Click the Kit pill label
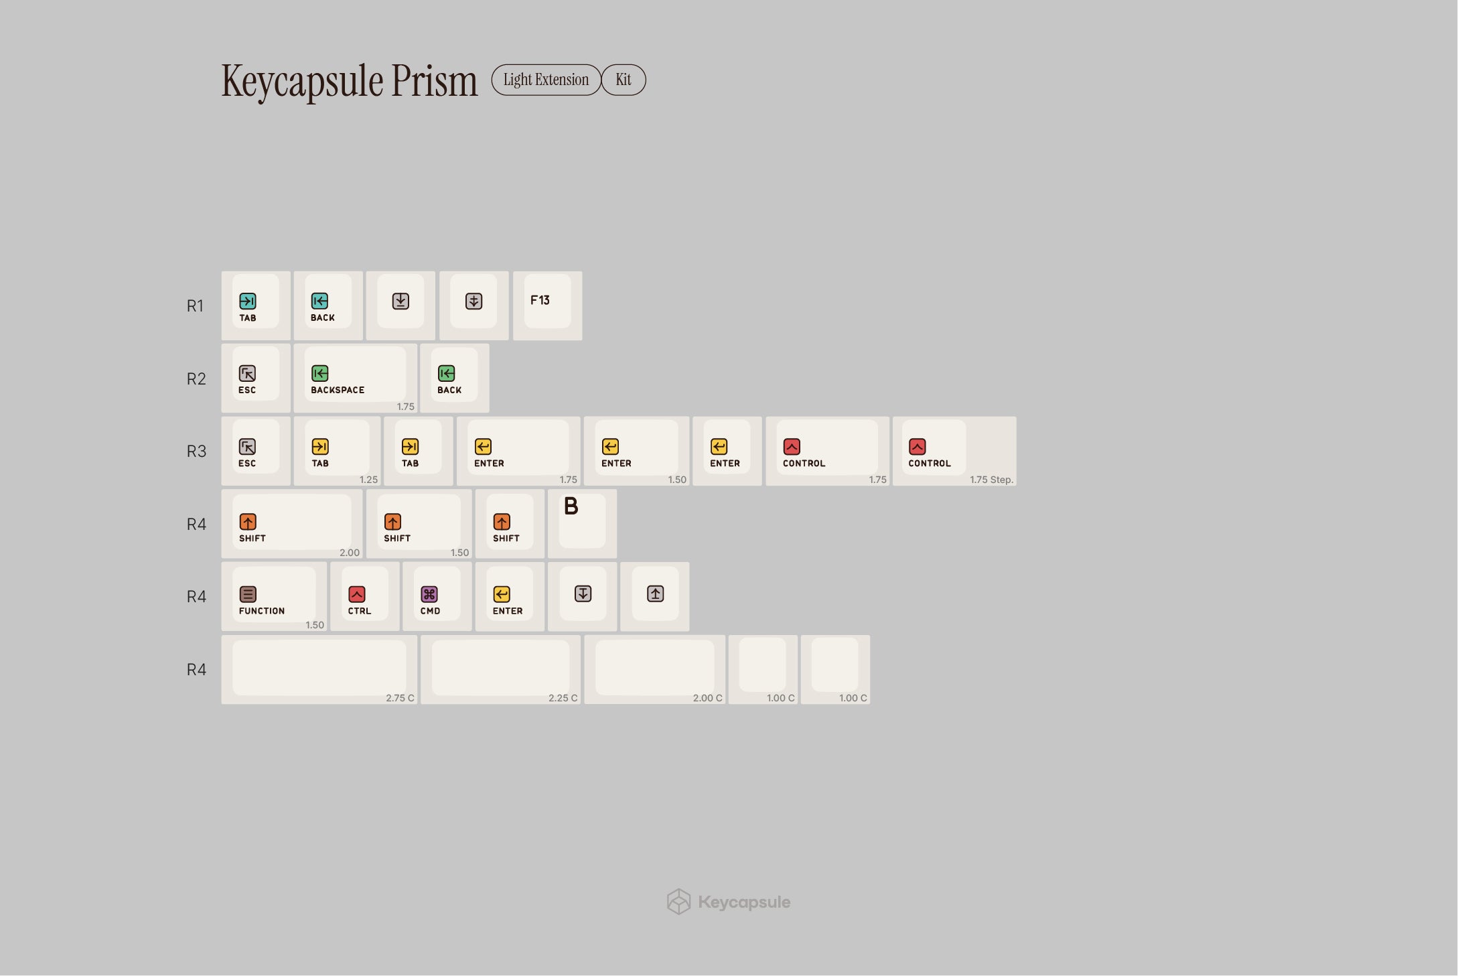The height and width of the screenshot is (976, 1458). pyautogui.click(x=624, y=80)
